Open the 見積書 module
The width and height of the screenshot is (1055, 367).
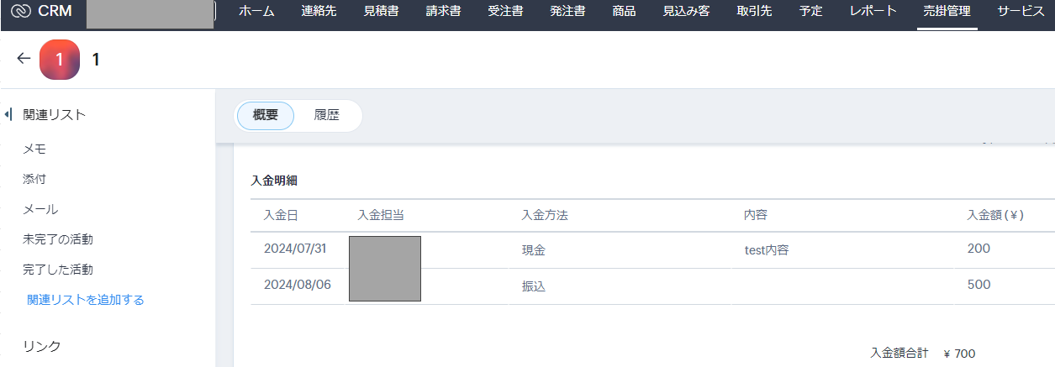(x=381, y=12)
